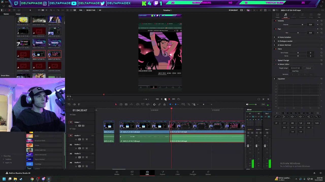Toggle timeline snapping magnet icon

(x=154, y=104)
